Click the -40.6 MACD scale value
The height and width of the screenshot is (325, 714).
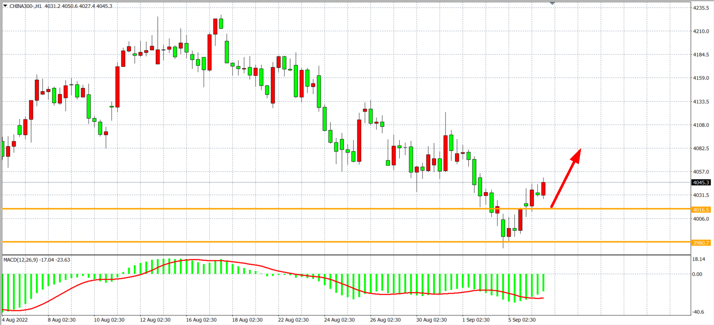[x=699, y=312]
